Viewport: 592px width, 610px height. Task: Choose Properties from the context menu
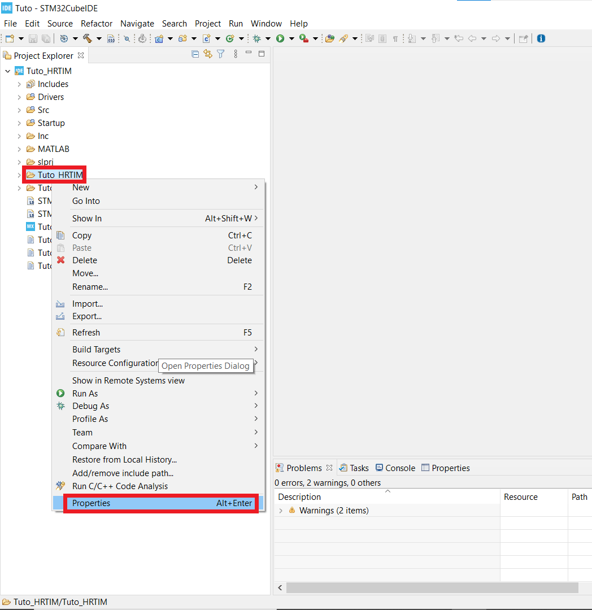[x=159, y=503]
